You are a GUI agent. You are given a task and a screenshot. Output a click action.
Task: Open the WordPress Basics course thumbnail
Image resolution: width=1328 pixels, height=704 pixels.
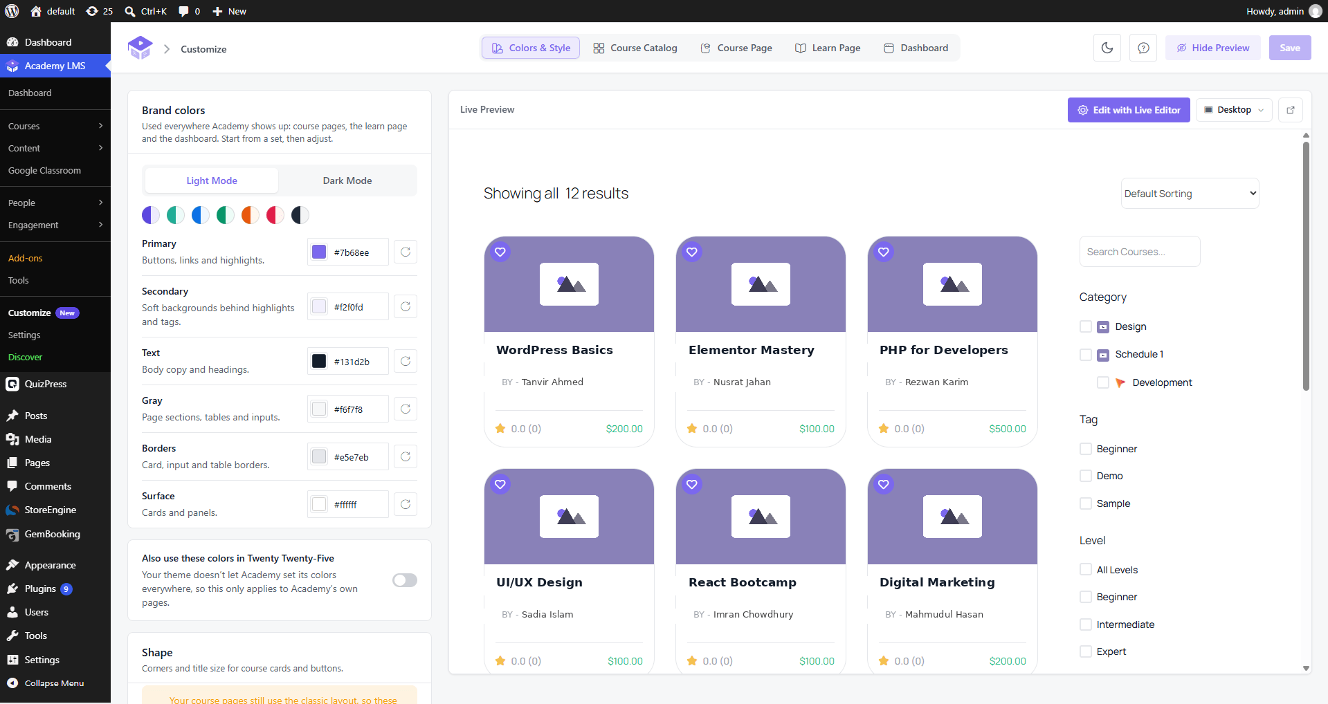569,284
